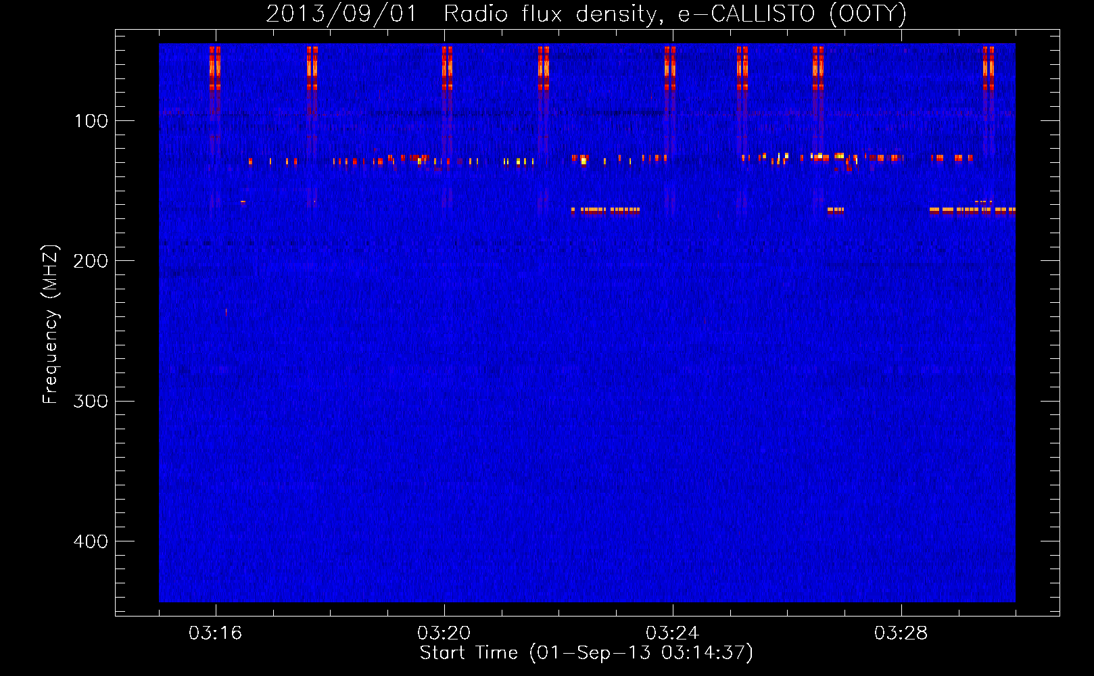Click the 'Frequency (MHZ)' y-axis label
The height and width of the screenshot is (676, 1094).
point(51,324)
